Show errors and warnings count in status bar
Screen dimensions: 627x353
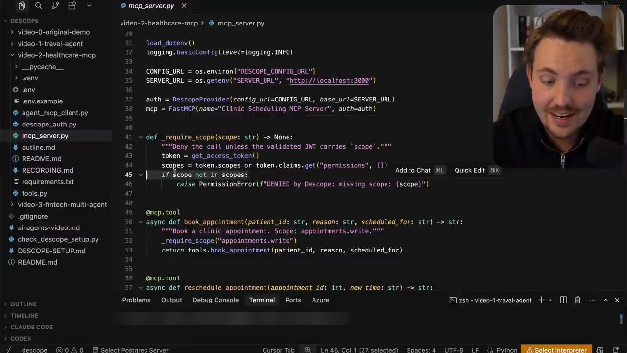tap(70, 350)
